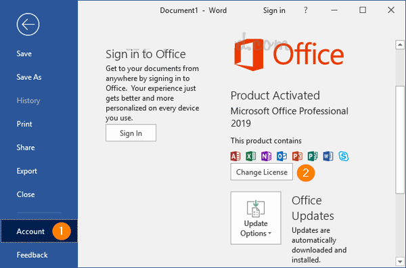Open the Save As menu item
Screen dimensions: 406x268
29,77
